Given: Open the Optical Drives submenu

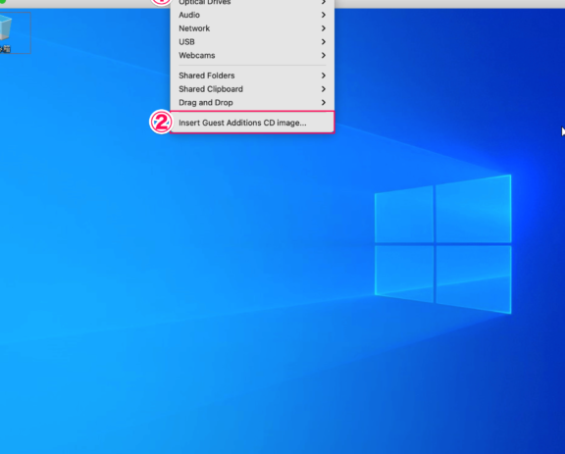Looking at the screenshot, I should tap(252, 3).
